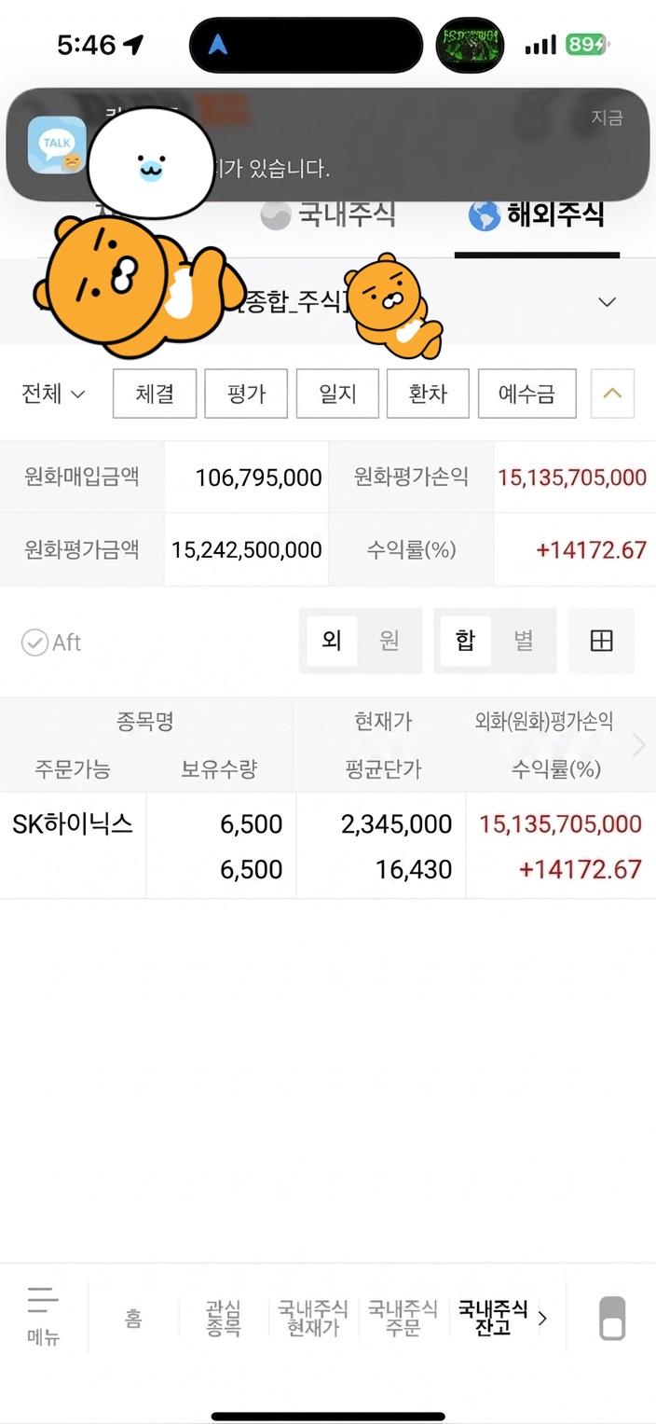The height and width of the screenshot is (1424, 656).
Task: Open the 전체 filter dropdown
Action: point(53,394)
